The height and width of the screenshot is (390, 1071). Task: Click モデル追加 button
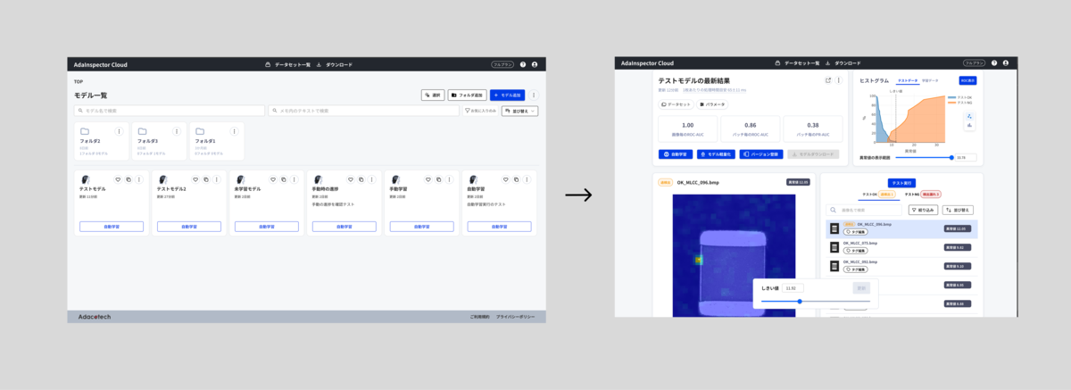tap(506, 95)
